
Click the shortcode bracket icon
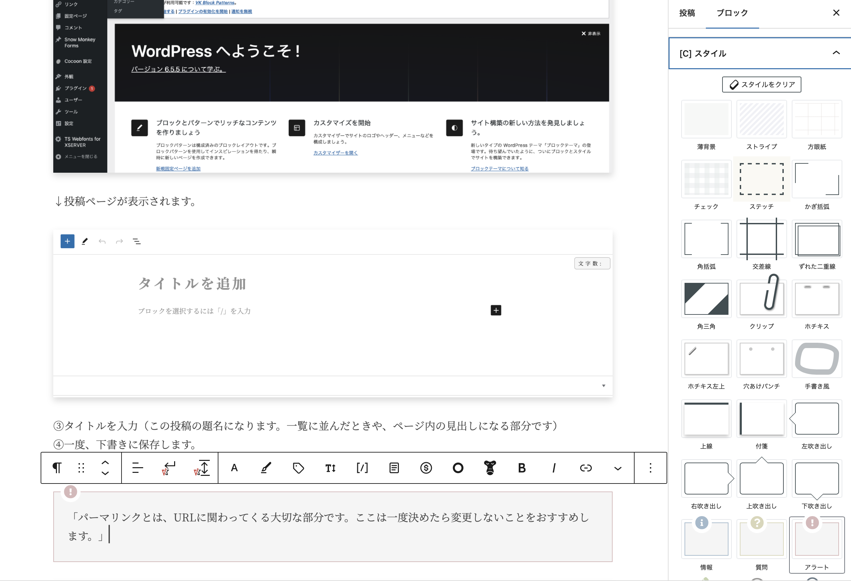click(x=362, y=468)
